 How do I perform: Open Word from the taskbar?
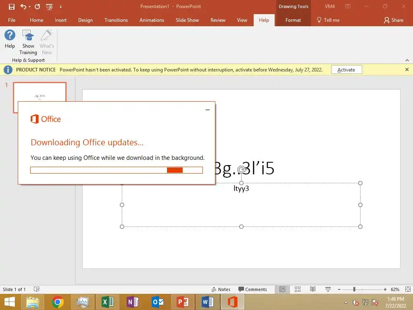click(x=208, y=302)
